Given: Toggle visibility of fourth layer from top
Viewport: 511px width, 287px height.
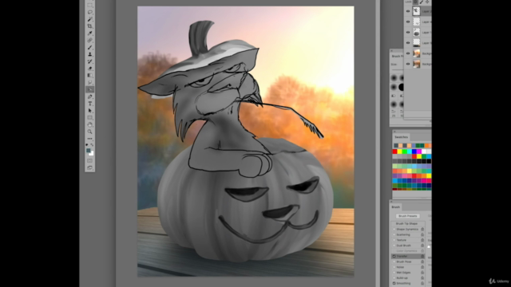Looking at the screenshot, I should click(408, 42).
